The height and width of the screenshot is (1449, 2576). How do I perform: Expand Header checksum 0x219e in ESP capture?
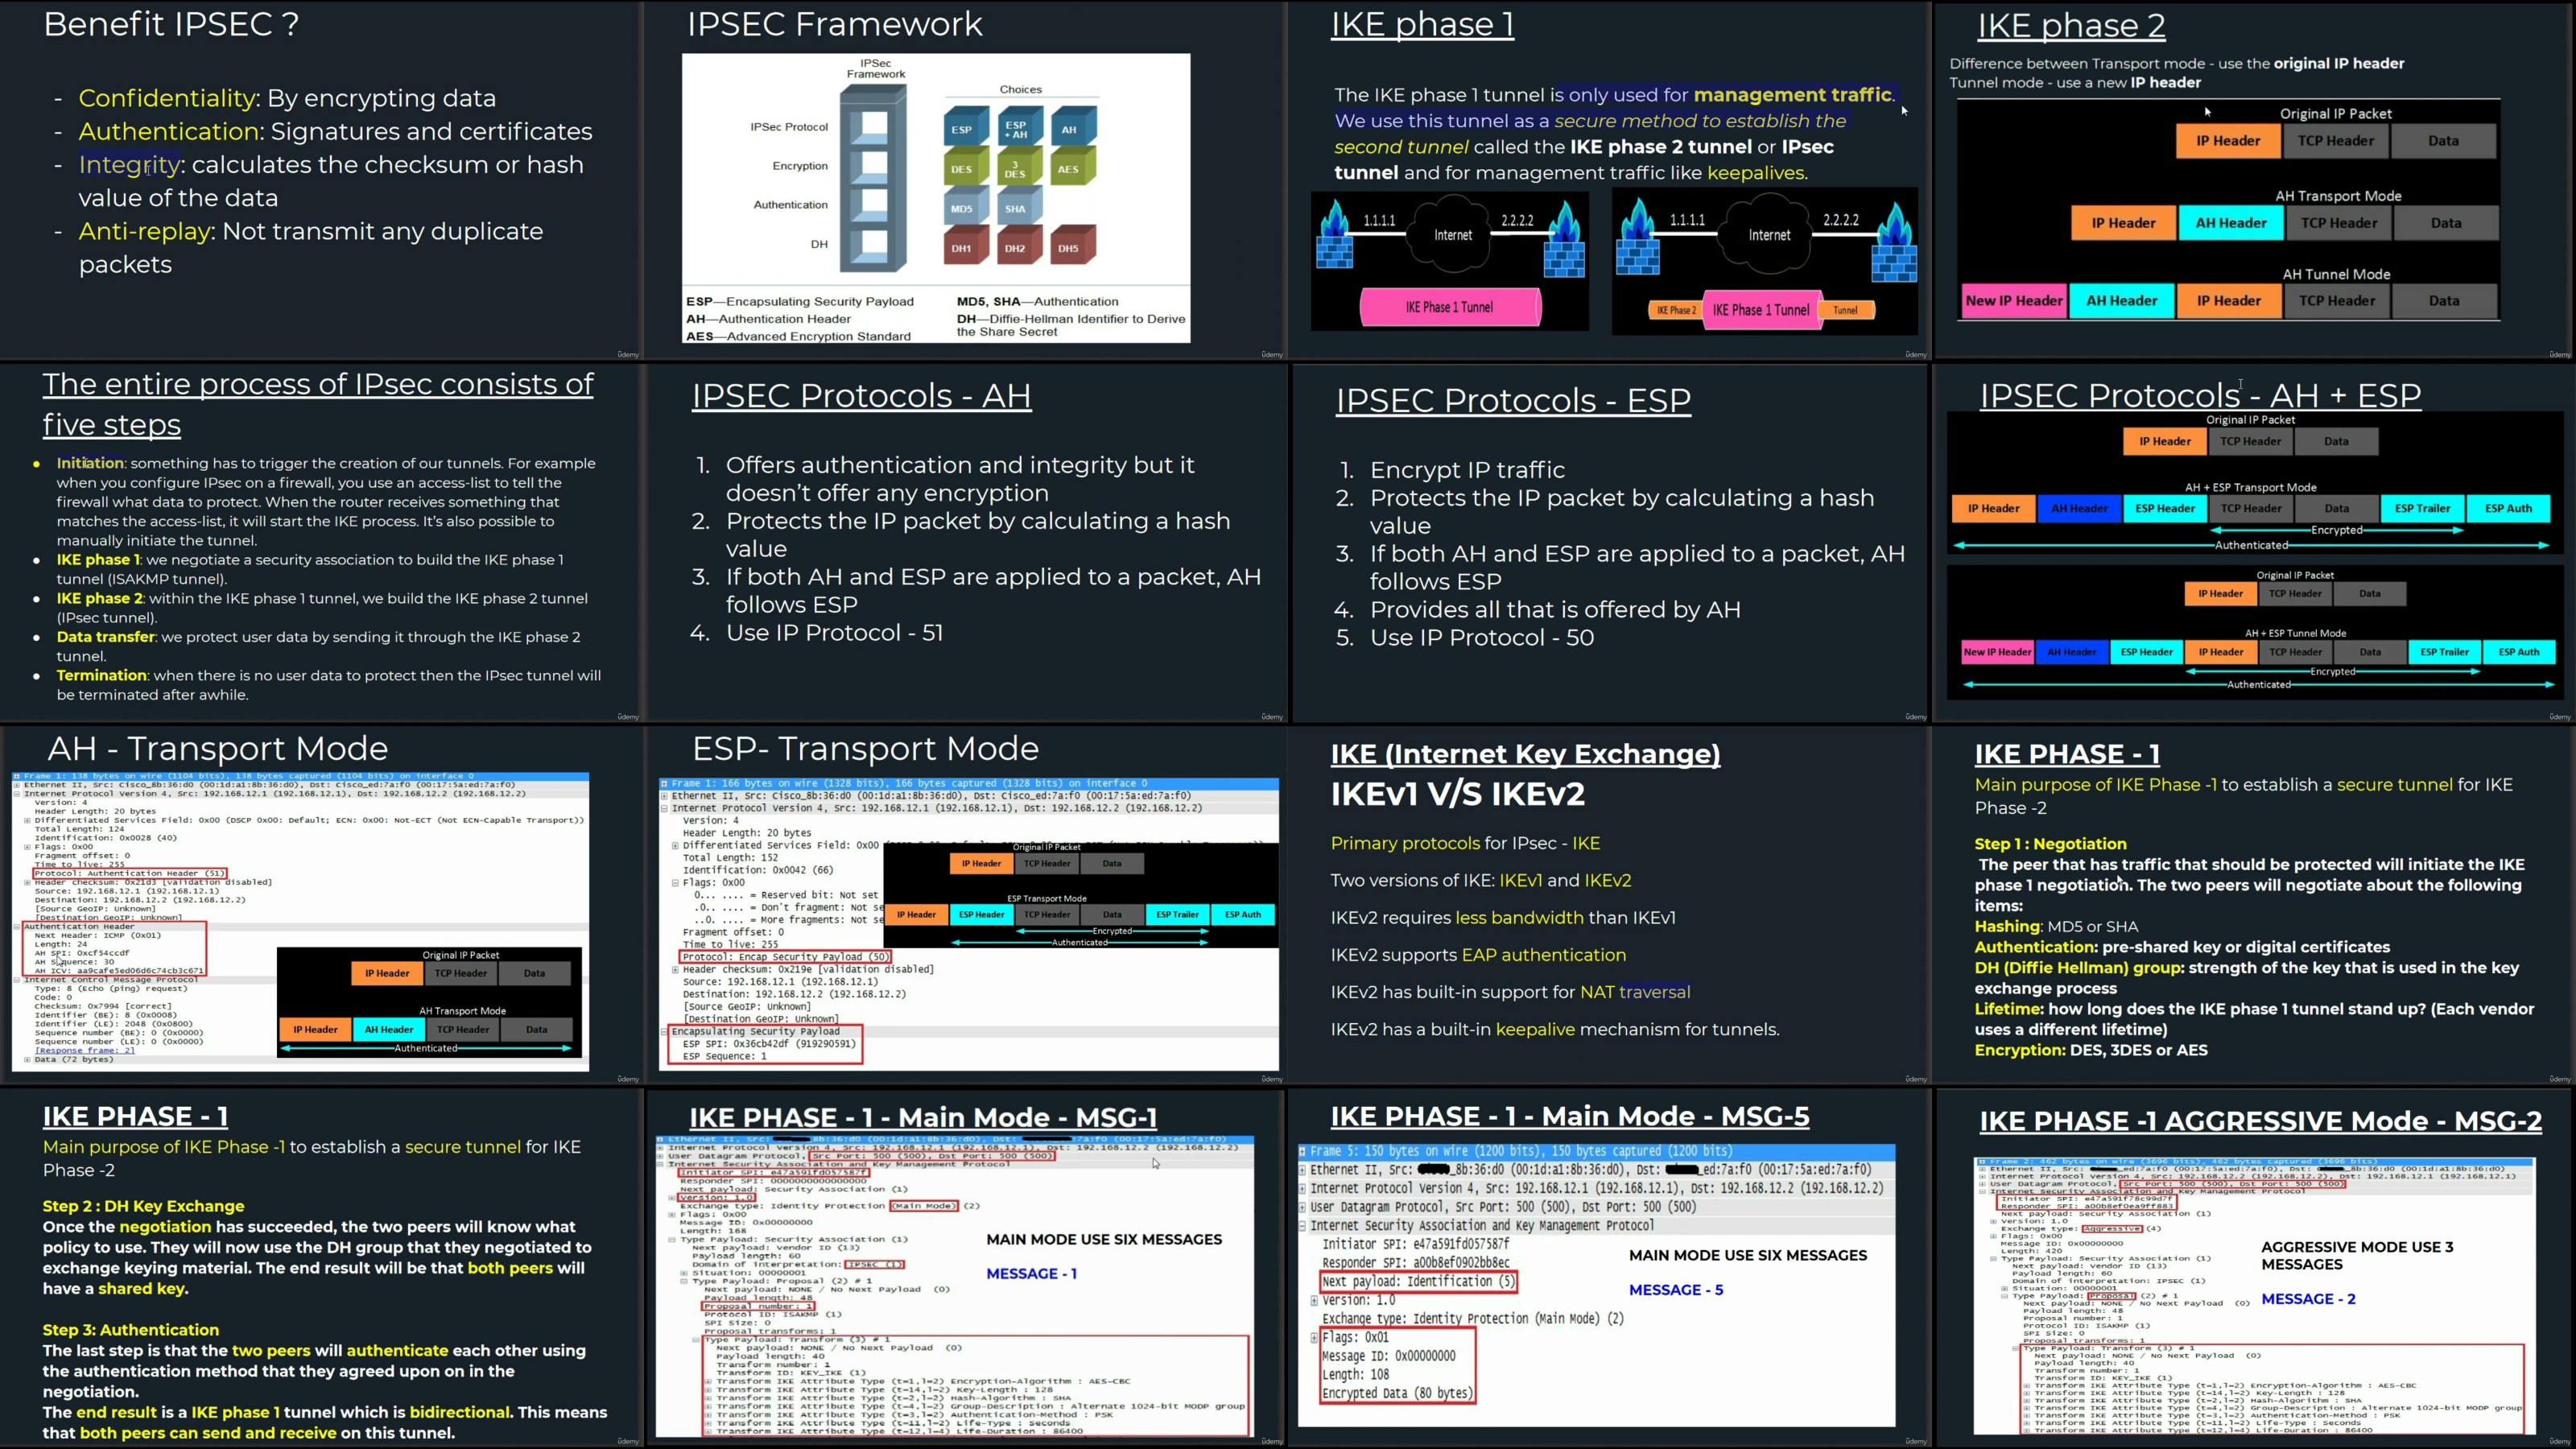(675, 969)
